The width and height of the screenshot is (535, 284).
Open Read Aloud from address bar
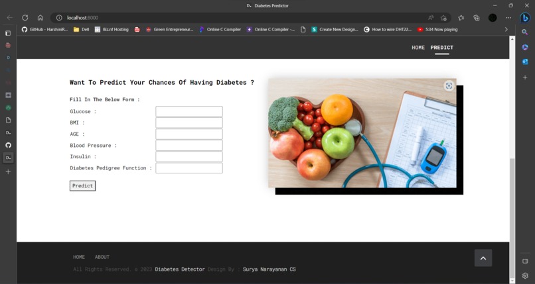click(431, 18)
